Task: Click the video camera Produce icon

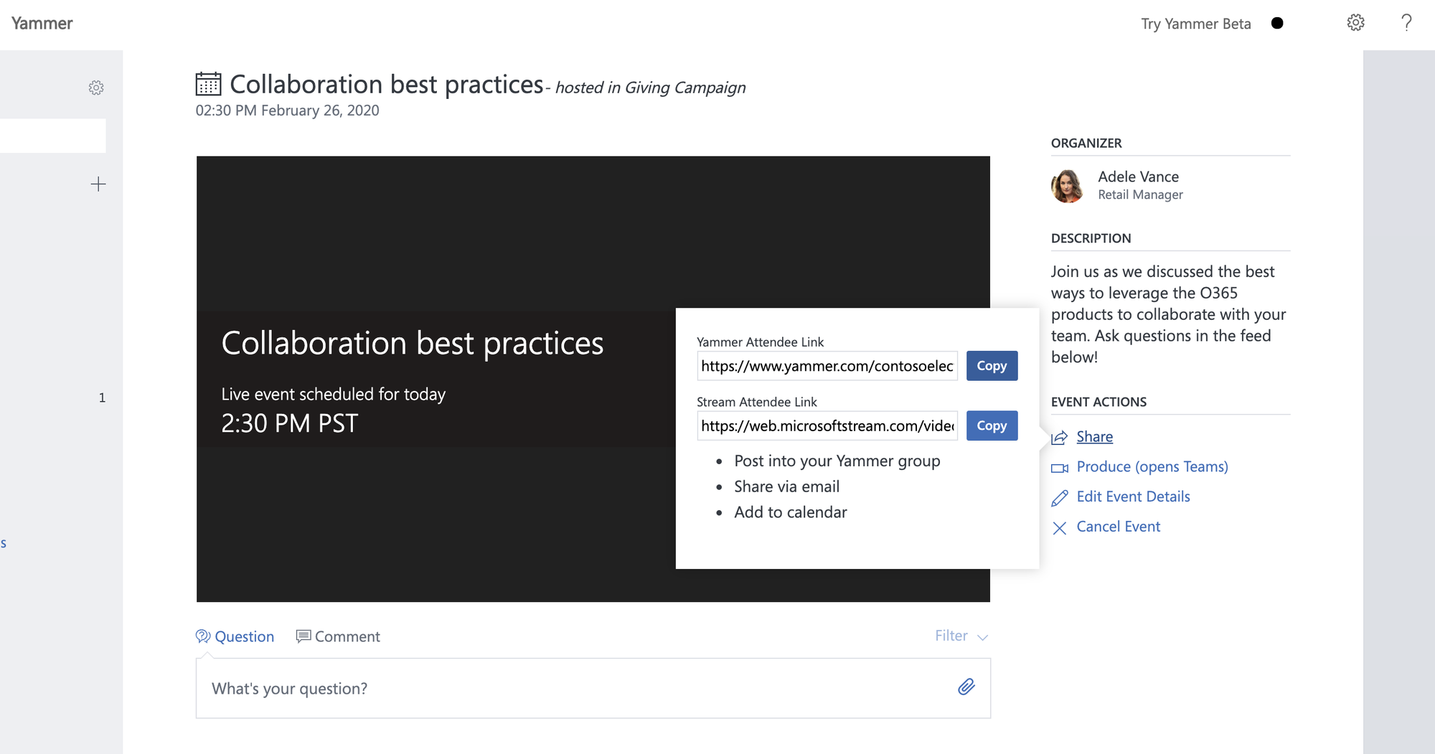Action: pyautogui.click(x=1060, y=468)
